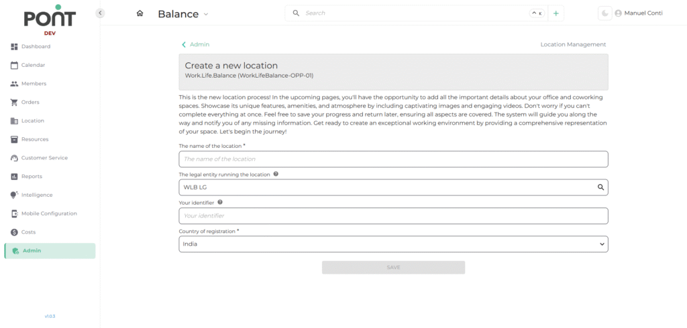Viewport: 687px width, 328px height.
Task: Click the Save button
Action: click(x=393, y=267)
